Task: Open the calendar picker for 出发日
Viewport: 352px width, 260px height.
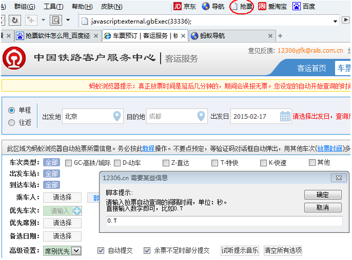Action: coord(285,116)
